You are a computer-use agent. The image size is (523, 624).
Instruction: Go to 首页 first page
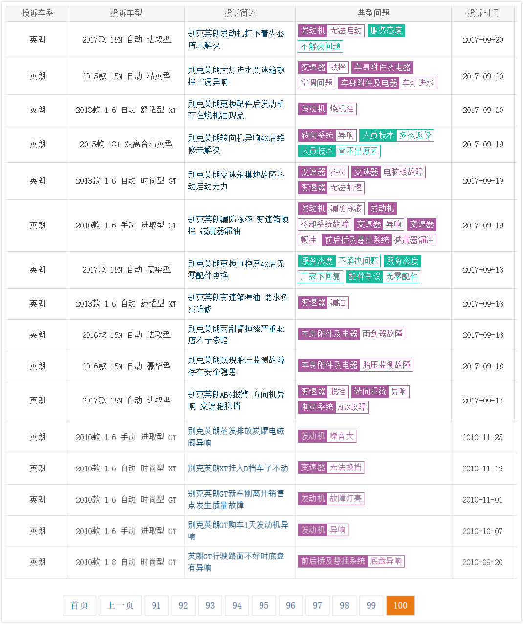click(x=79, y=605)
